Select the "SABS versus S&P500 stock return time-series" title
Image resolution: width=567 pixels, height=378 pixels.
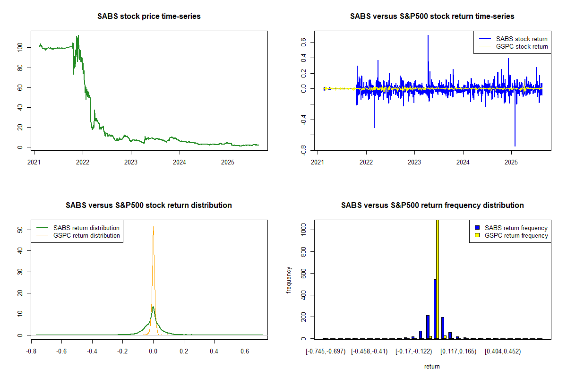pos(432,17)
